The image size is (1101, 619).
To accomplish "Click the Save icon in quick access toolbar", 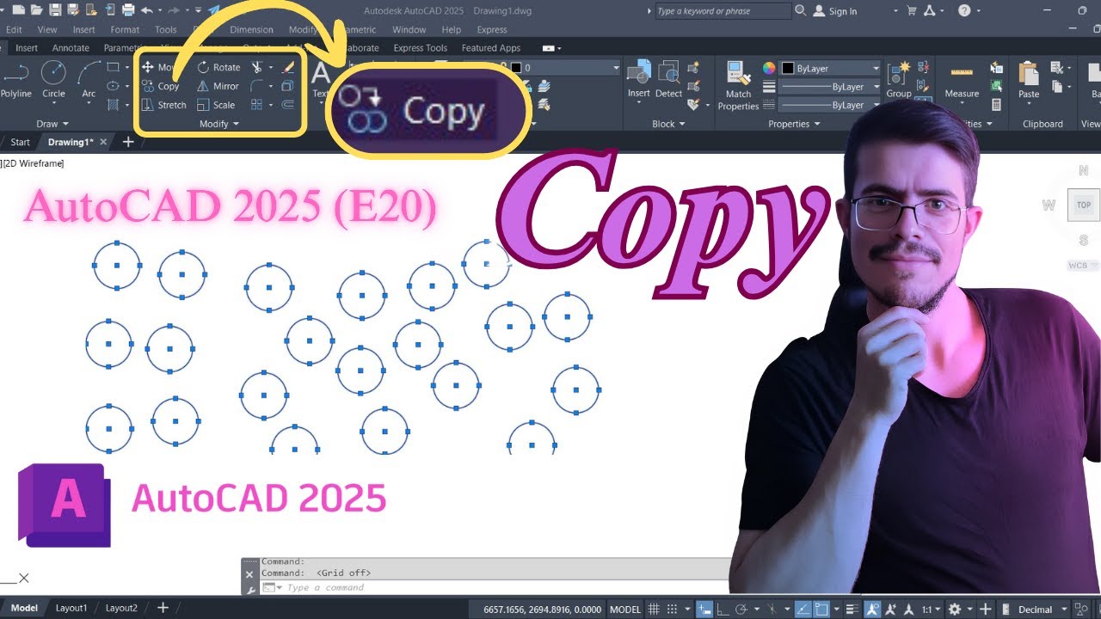I will [55, 10].
